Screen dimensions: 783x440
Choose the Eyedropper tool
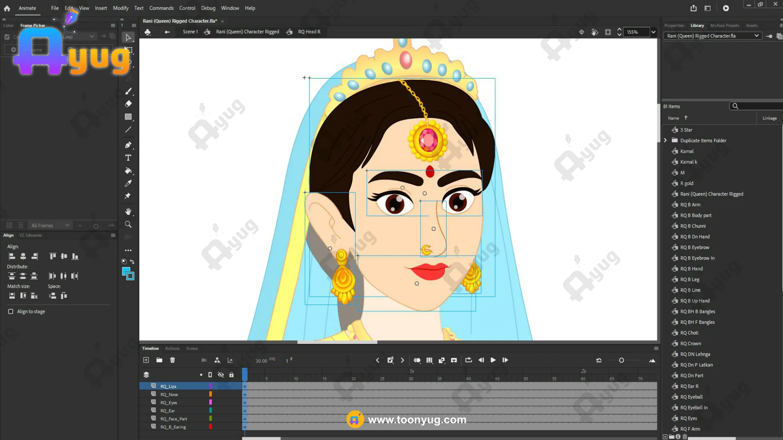click(128, 183)
